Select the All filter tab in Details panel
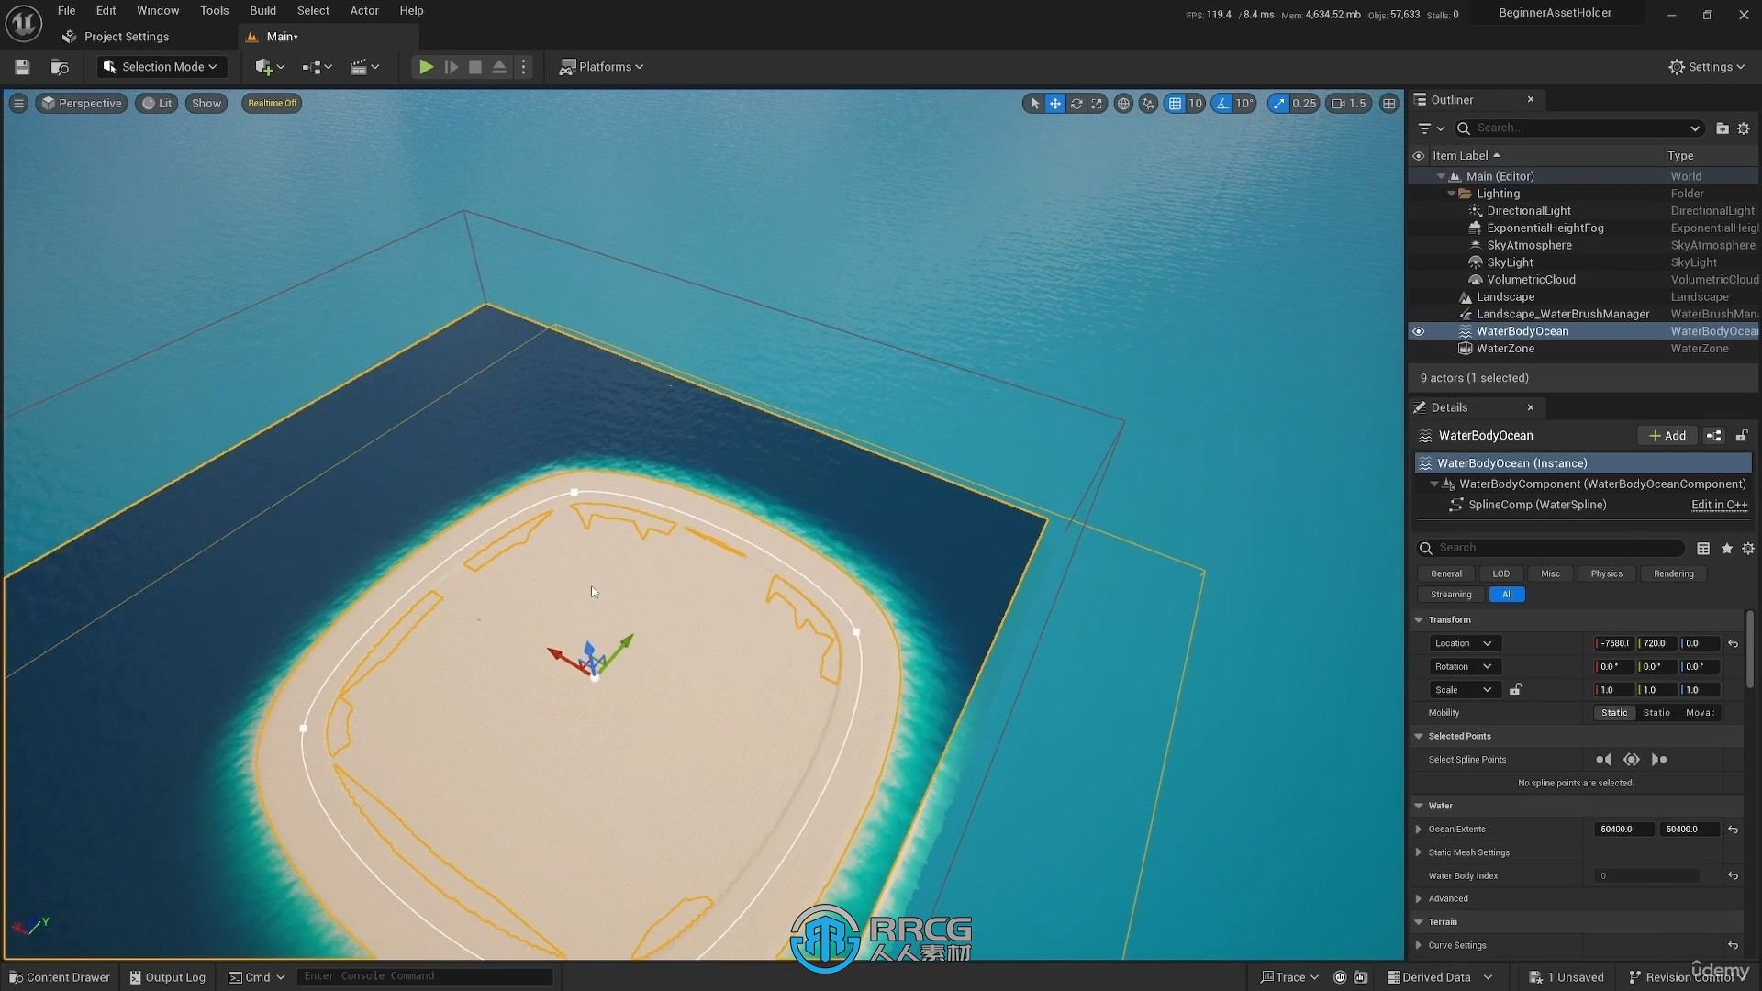 click(1505, 594)
